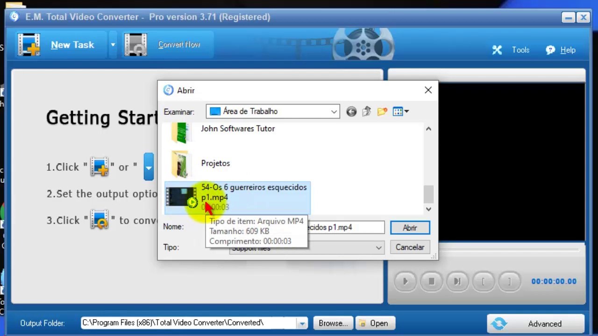598x336 pixels.
Task: Click the mark-in bracket button
Action: (x=484, y=281)
